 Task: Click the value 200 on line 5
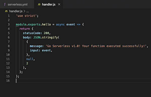(46, 33)
